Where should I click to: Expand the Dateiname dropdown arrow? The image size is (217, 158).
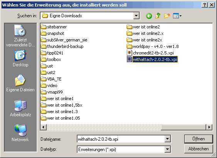click(167, 139)
